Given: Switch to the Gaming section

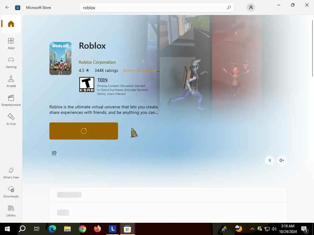Looking at the screenshot, I should [x=11, y=62].
